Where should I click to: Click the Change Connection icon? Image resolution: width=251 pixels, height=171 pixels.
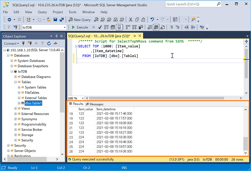tap(15, 27)
